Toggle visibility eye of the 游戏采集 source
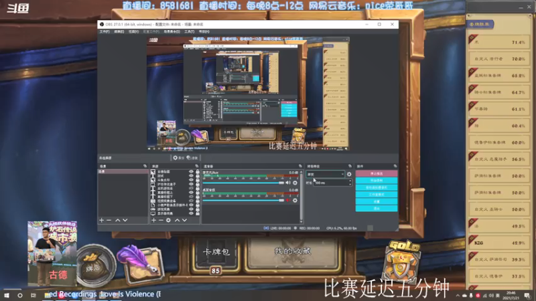The height and width of the screenshot is (301, 536). coord(191,209)
